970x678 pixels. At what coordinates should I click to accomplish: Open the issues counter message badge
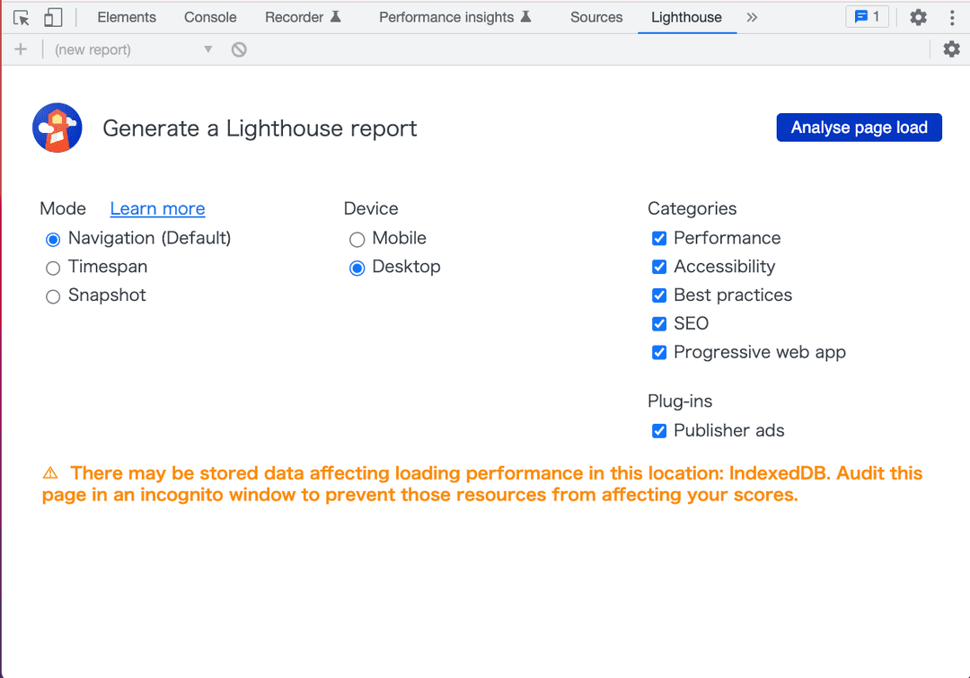coord(867,17)
